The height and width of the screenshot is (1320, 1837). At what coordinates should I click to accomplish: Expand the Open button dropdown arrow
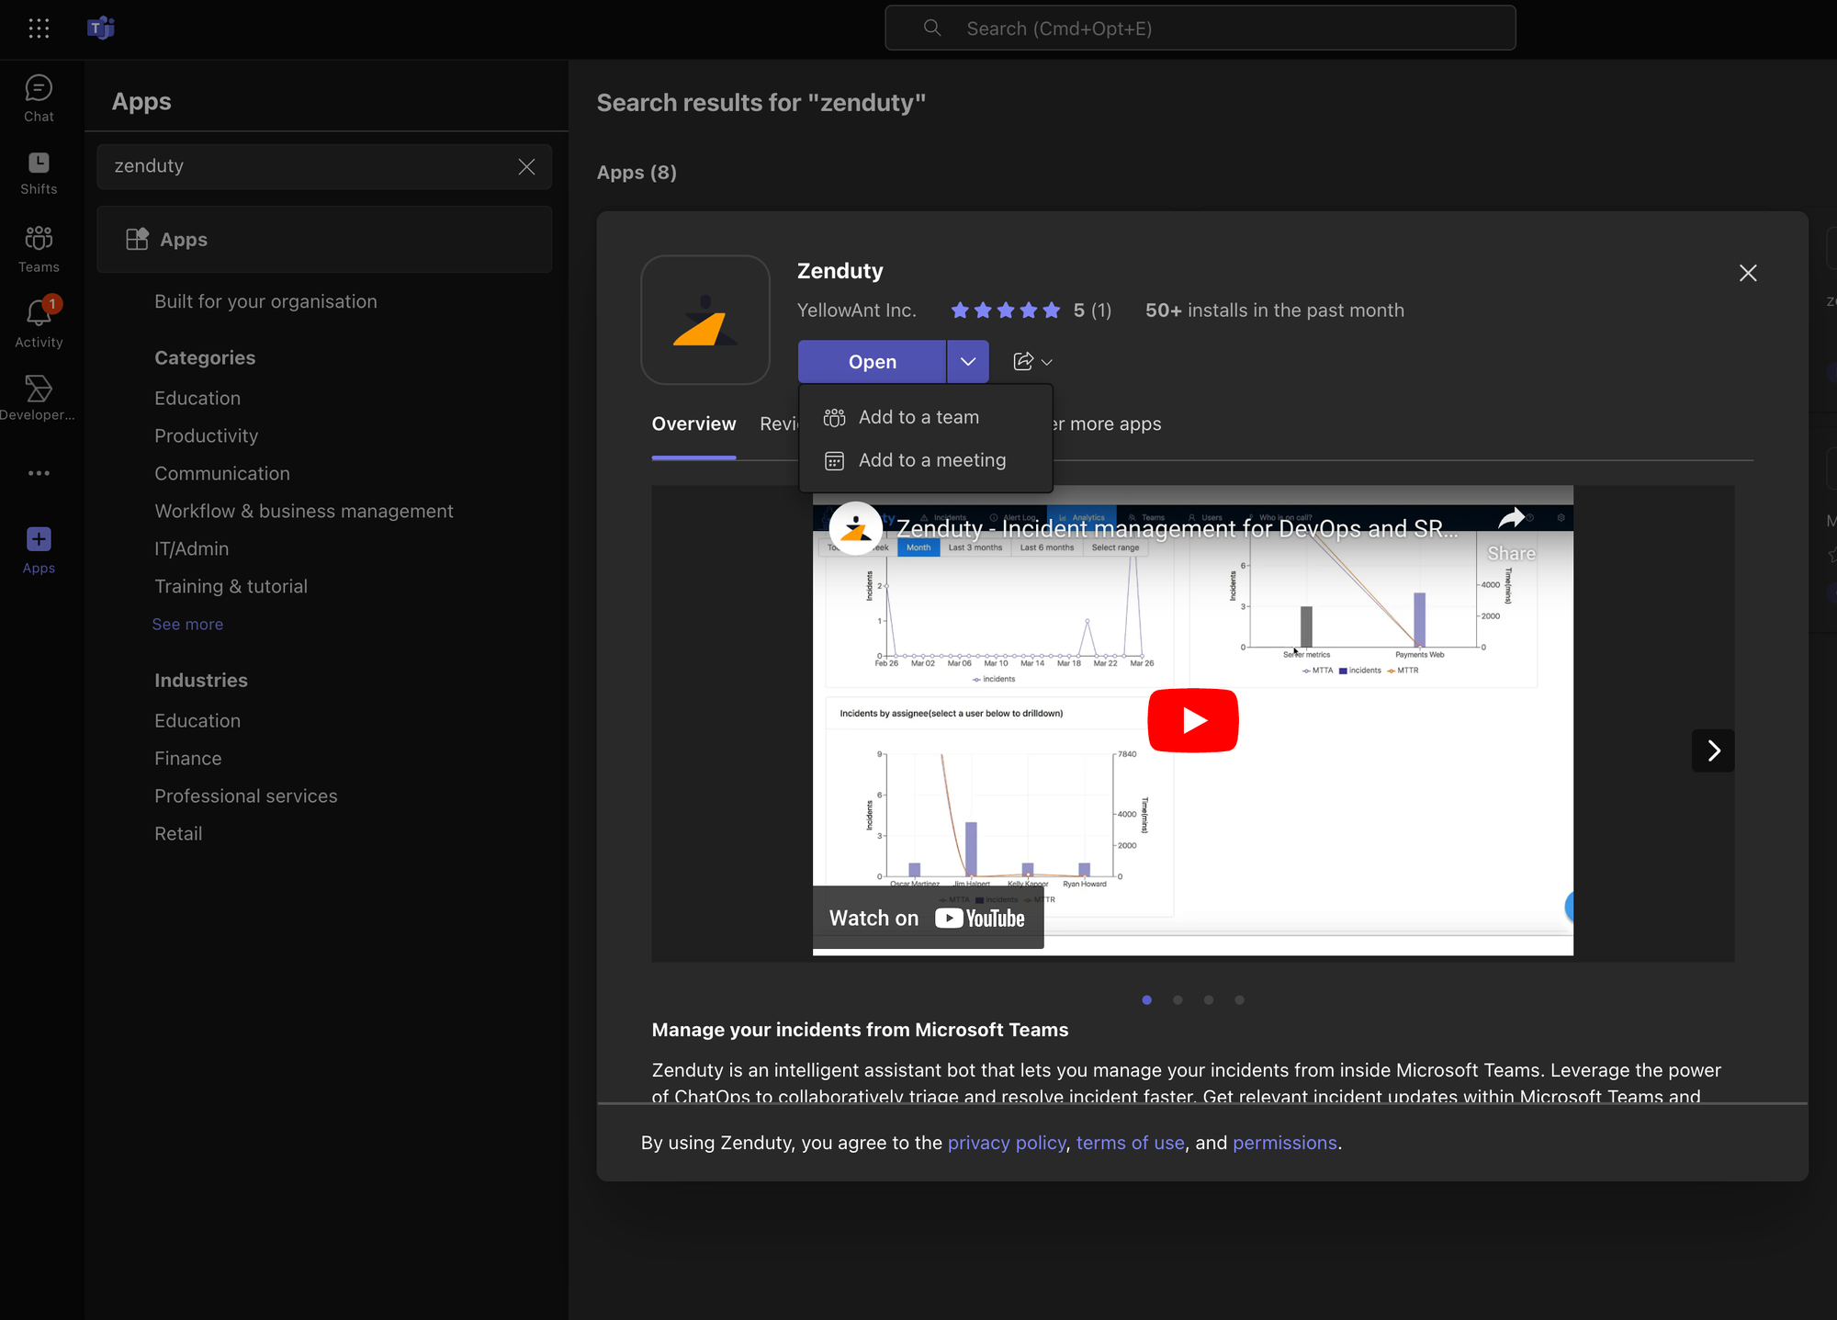point(968,362)
